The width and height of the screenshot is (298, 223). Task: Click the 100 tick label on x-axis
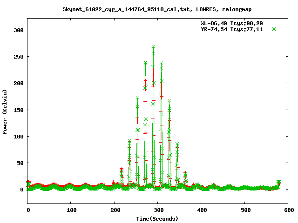(x=71, y=210)
